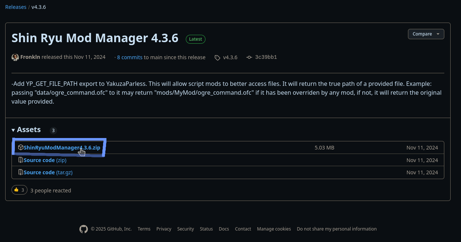Open the 8 commits link
This screenshot has width=461, height=242.
coord(130,57)
